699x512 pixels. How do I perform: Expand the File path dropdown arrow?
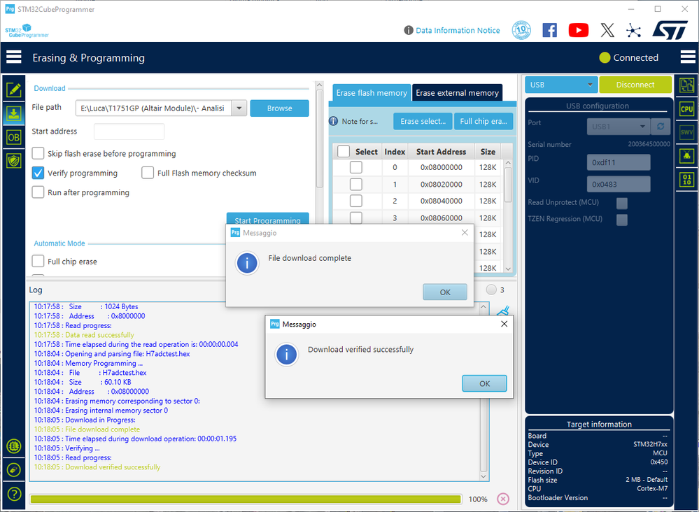[239, 108]
